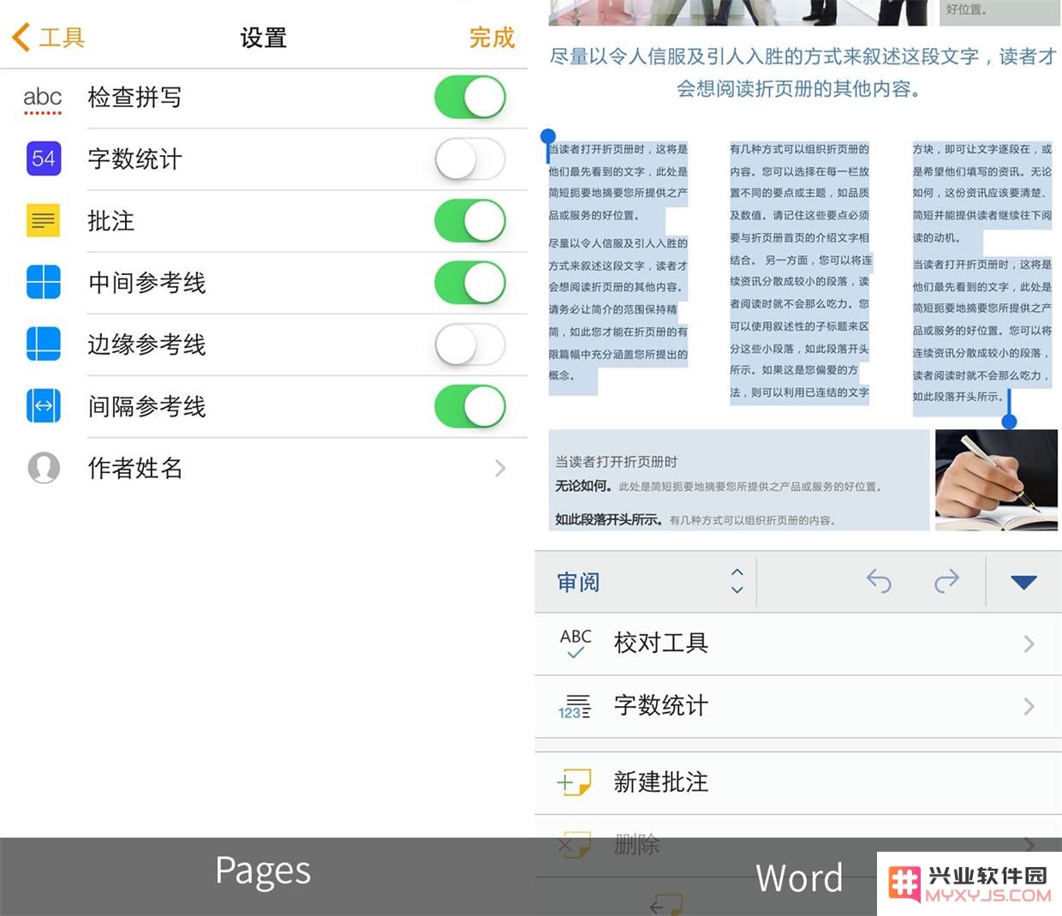Open the 审阅 ribbon tab selector in Word
1062x916 pixels.
coord(647,582)
